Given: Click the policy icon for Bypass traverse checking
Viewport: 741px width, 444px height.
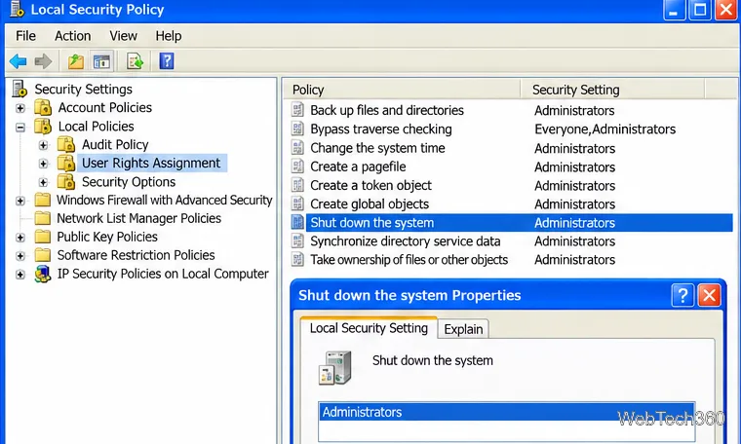Looking at the screenshot, I should point(297,129).
